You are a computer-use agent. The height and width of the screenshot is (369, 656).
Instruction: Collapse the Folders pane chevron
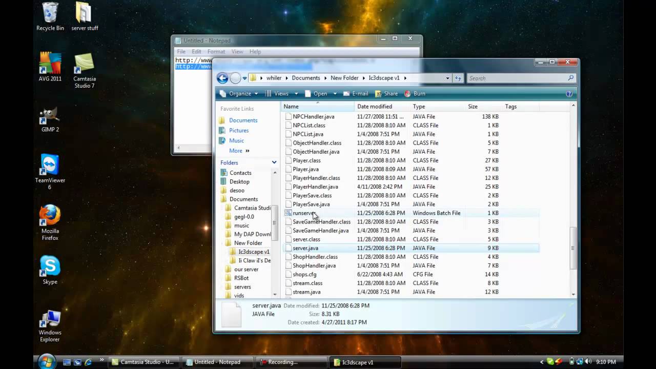point(274,162)
